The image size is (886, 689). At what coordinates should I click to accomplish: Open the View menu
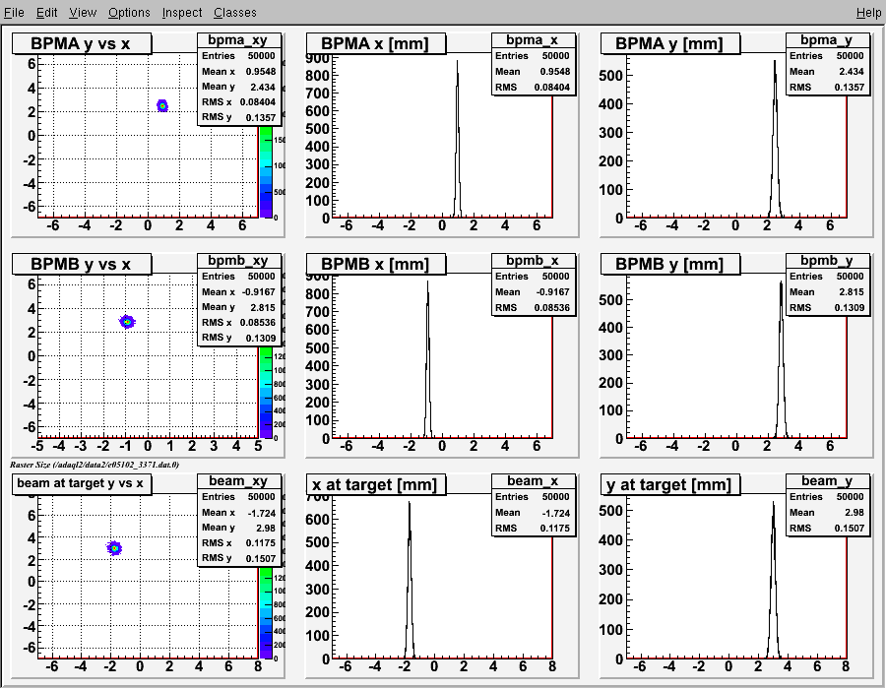point(83,13)
